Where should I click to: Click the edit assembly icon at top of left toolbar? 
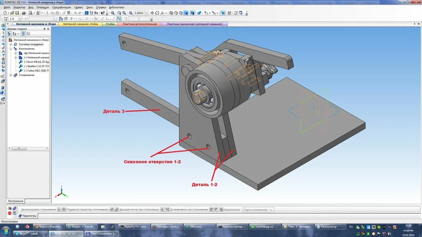pyautogui.click(x=3, y=25)
